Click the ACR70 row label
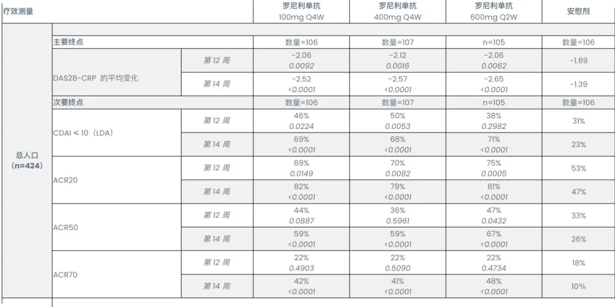This screenshot has width=615, height=307. [65, 275]
